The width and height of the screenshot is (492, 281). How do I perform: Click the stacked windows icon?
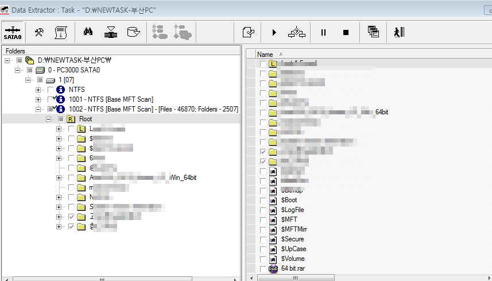pos(373,32)
